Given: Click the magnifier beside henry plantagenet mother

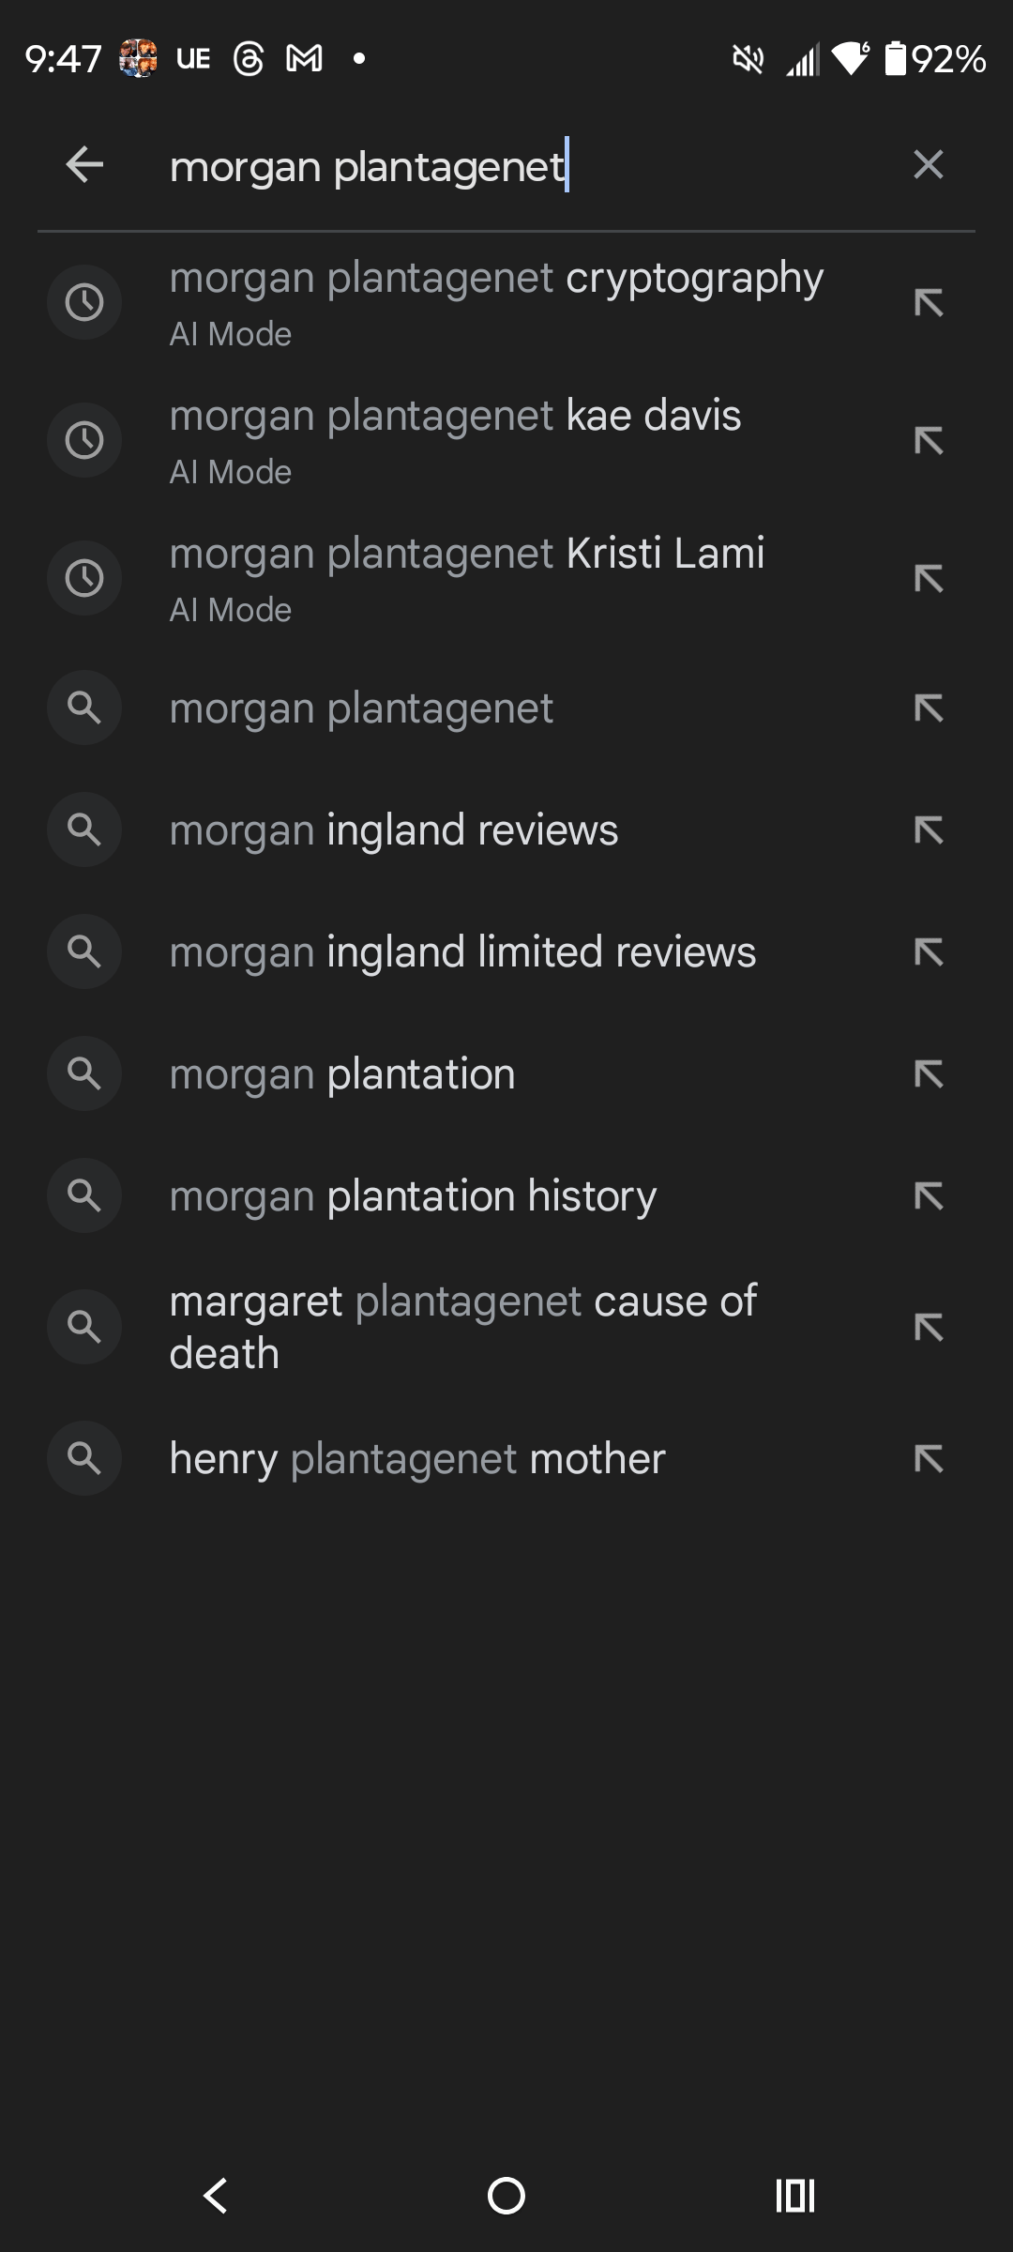Looking at the screenshot, I should coord(83,1458).
